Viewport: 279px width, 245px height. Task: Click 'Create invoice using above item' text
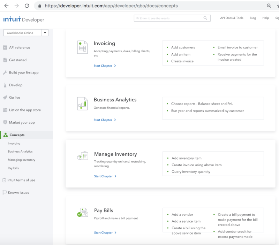coord(197,165)
